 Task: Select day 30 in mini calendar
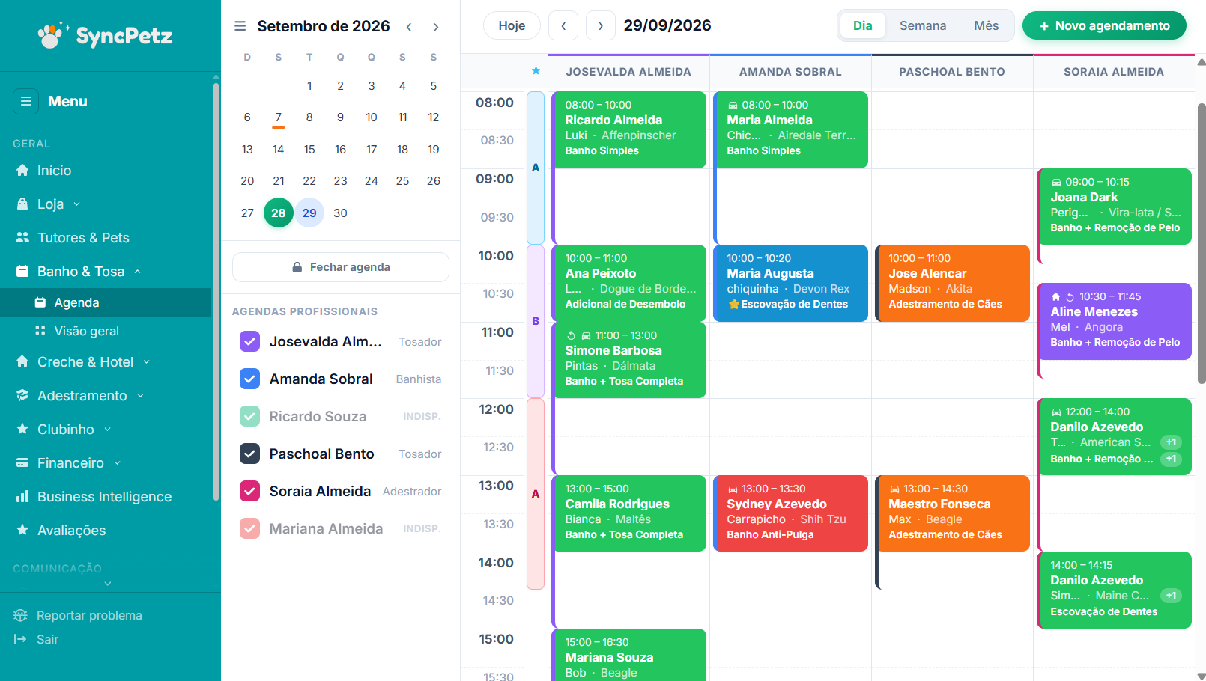[340, 213]
